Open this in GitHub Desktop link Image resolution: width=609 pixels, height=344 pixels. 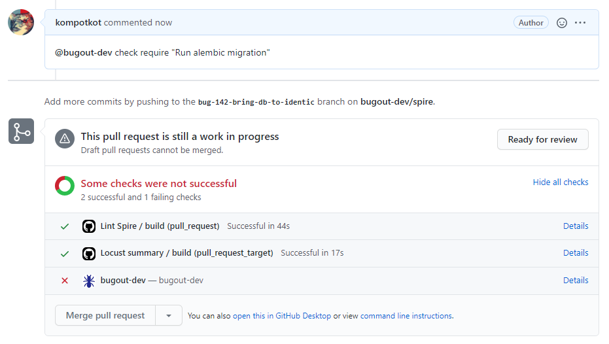point(281,316)
